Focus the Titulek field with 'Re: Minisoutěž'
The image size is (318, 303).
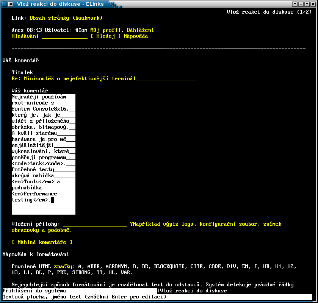[104, 79]
